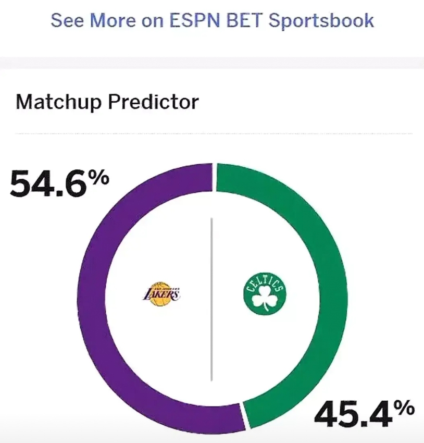The width and height of the screenshot is (424, 443).
Task: Click the Lakers team logo
Action: (161, 294)
